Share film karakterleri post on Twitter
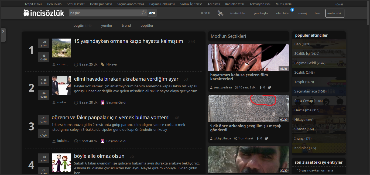 pyautogui.click(x=269, y=87)
